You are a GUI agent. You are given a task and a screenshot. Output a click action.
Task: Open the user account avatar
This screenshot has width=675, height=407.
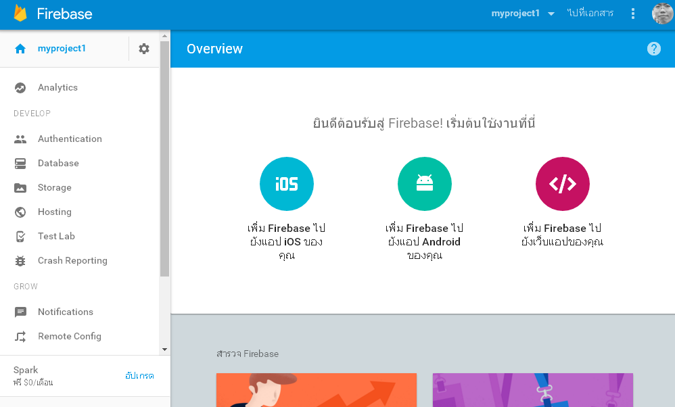pyautogui.click(x=662, y=14)
